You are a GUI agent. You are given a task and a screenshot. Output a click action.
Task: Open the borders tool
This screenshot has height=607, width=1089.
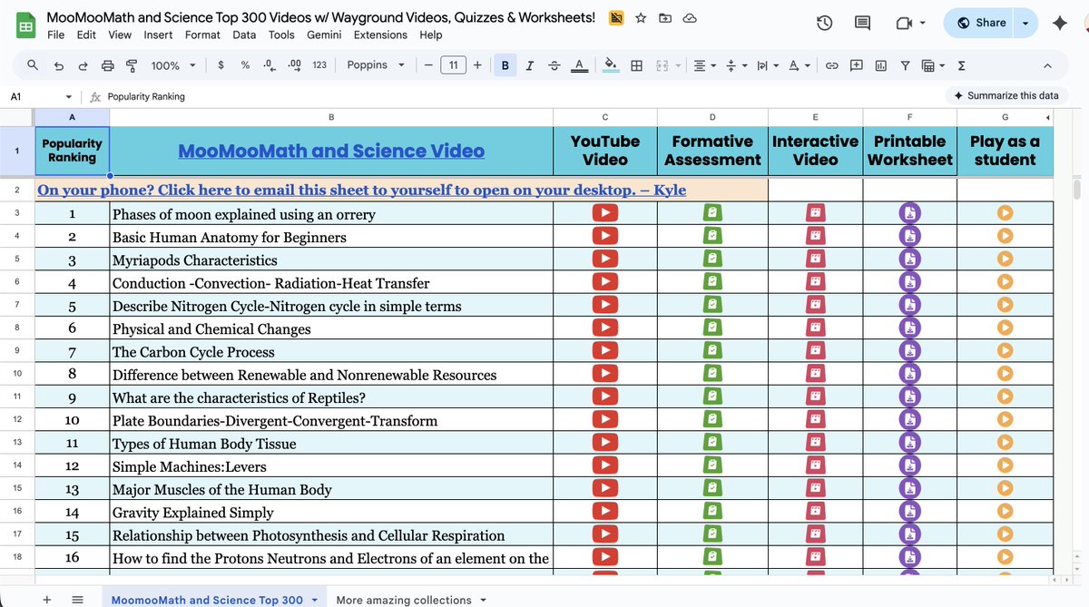pos(637,65)
